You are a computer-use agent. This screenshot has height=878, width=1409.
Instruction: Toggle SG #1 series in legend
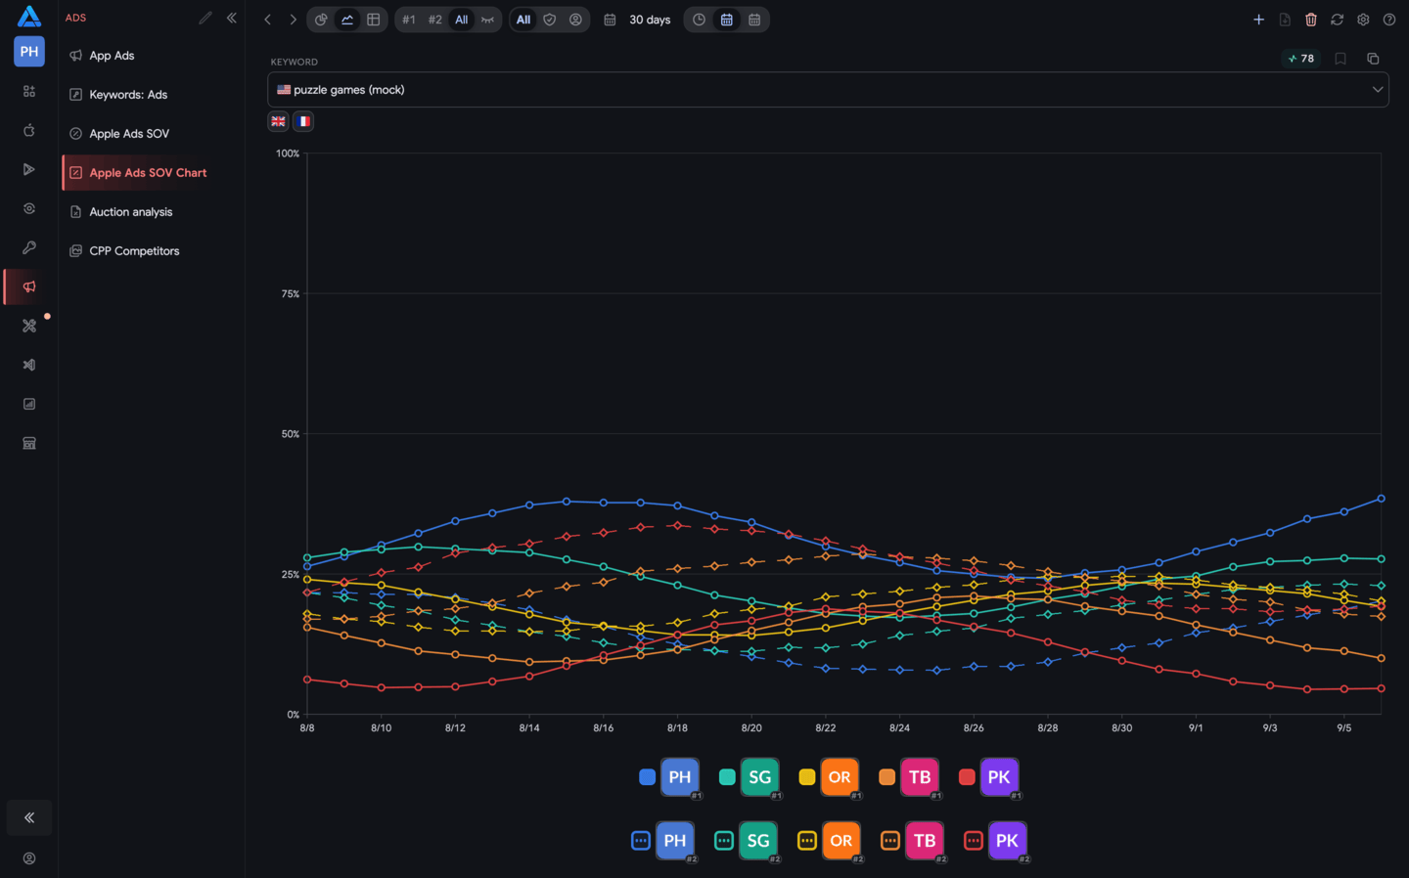[750, 778]
